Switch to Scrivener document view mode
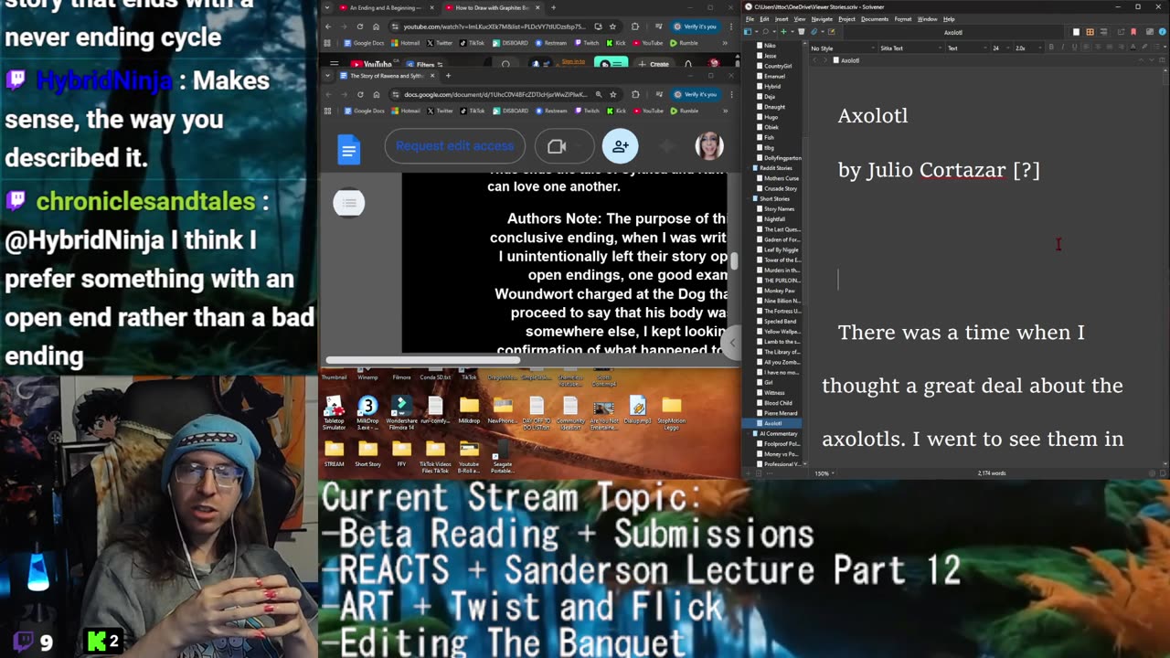 (1076, 32)
